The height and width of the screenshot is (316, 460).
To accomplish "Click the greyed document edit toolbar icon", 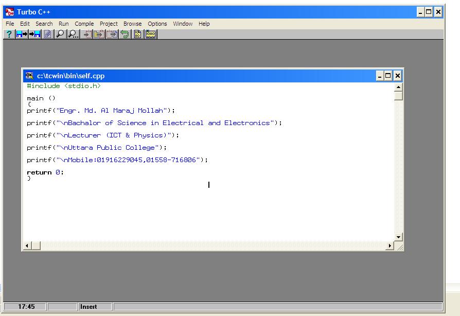I will (x=47, y=34).
